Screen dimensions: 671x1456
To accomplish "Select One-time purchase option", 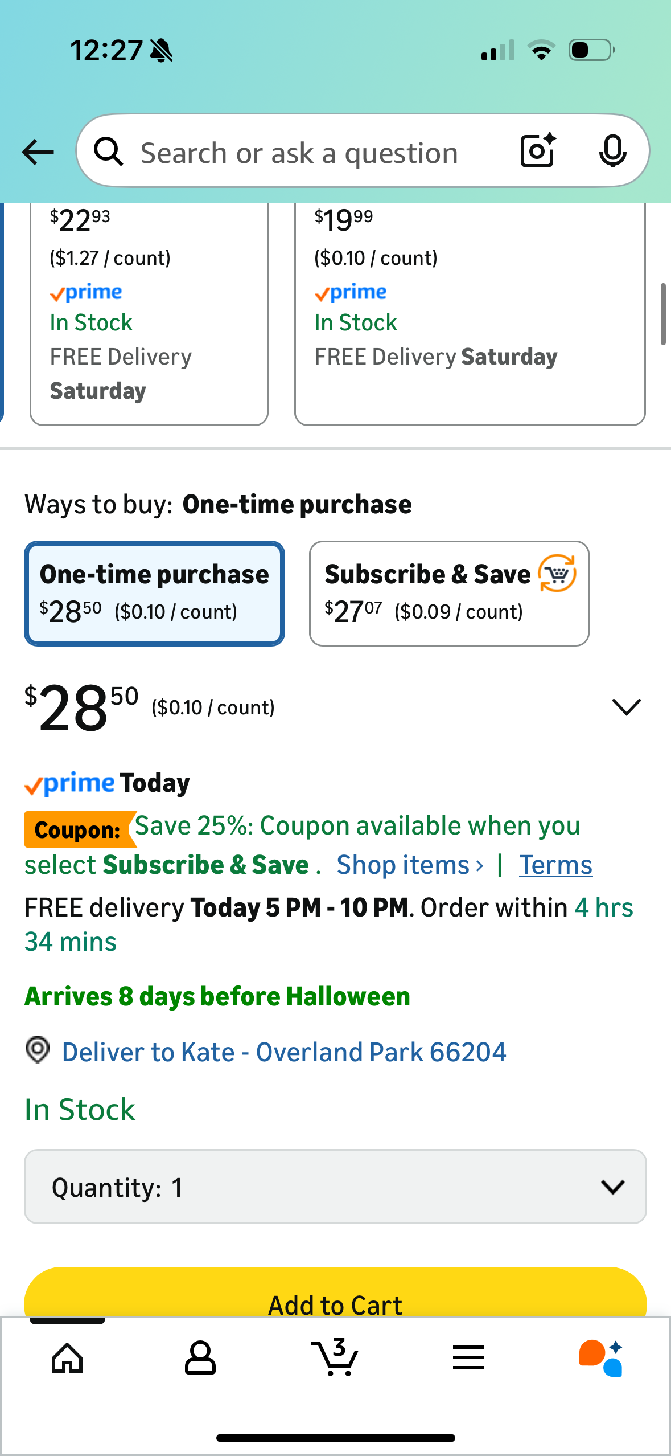I will [154, 593].
